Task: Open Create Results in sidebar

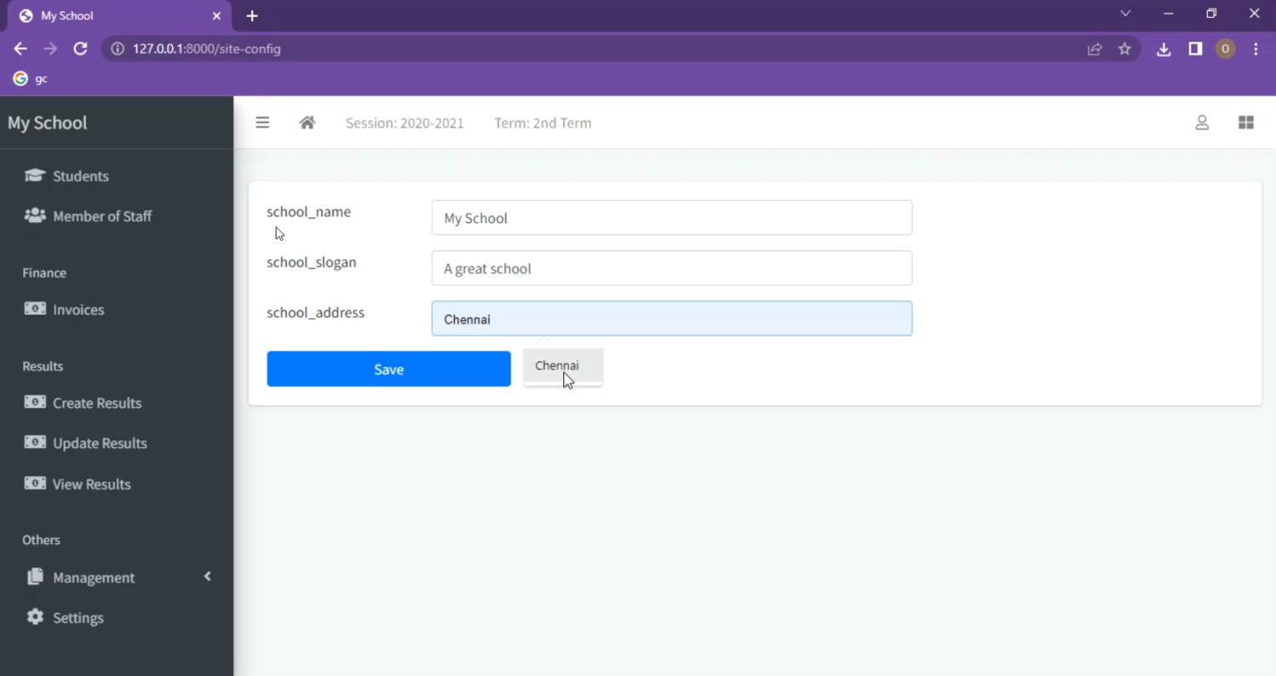Action: coord(97,403)
